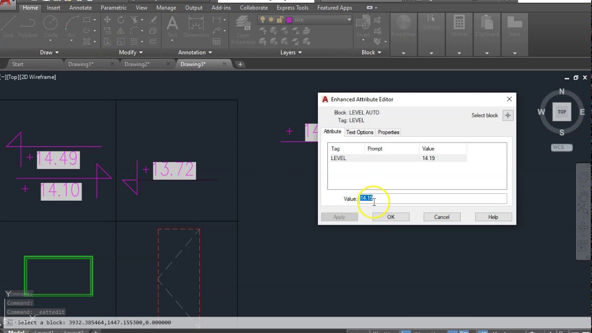The height and width of the screenshot is (333, 592).
Task: Click the N compass direction on ViewCube
Action: 562,92
